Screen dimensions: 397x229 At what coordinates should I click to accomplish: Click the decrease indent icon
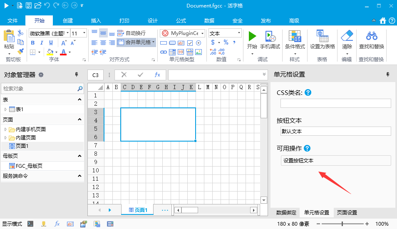103,52
